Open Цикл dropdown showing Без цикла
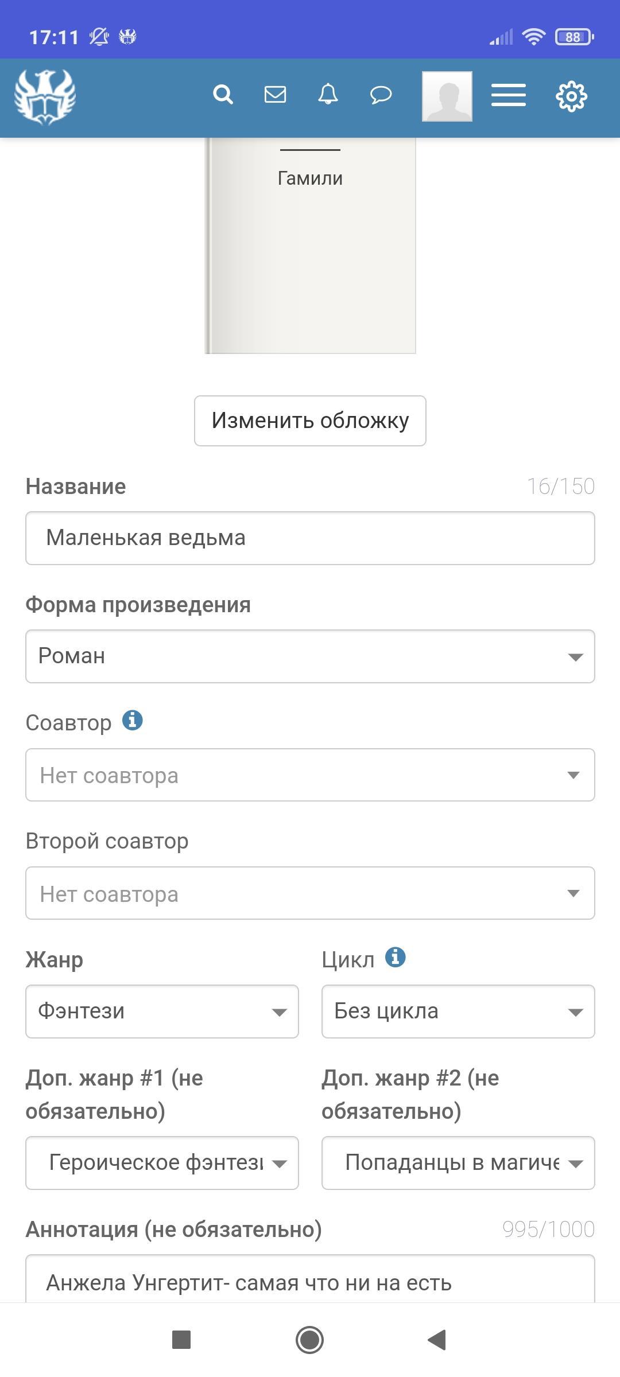This screenshot has width=620, height=1377. tap(458, 1012)
